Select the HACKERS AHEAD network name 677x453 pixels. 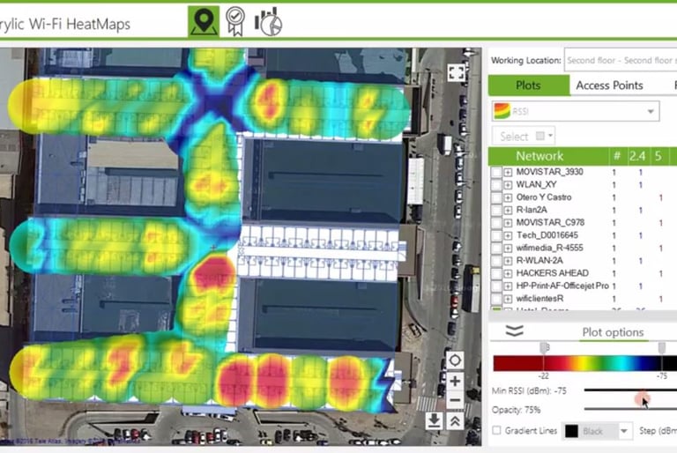coord(552,273)
